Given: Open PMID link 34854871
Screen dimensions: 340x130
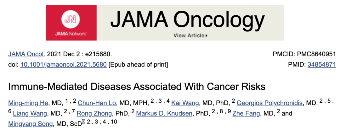Looking at the screenshot, I should point(322,64).
